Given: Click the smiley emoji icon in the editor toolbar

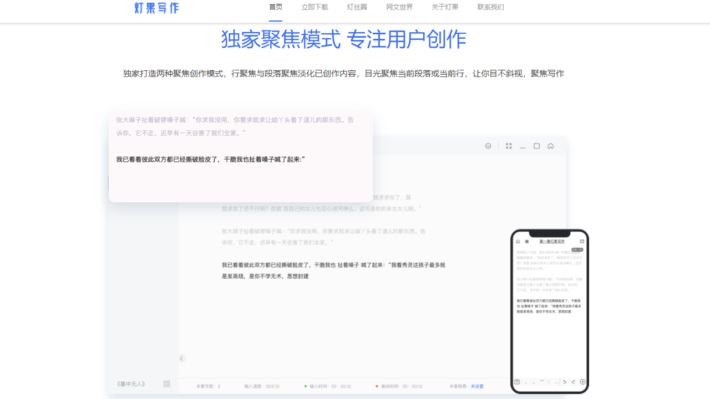Looking at the screenshot, I should [x=488, y=146].
